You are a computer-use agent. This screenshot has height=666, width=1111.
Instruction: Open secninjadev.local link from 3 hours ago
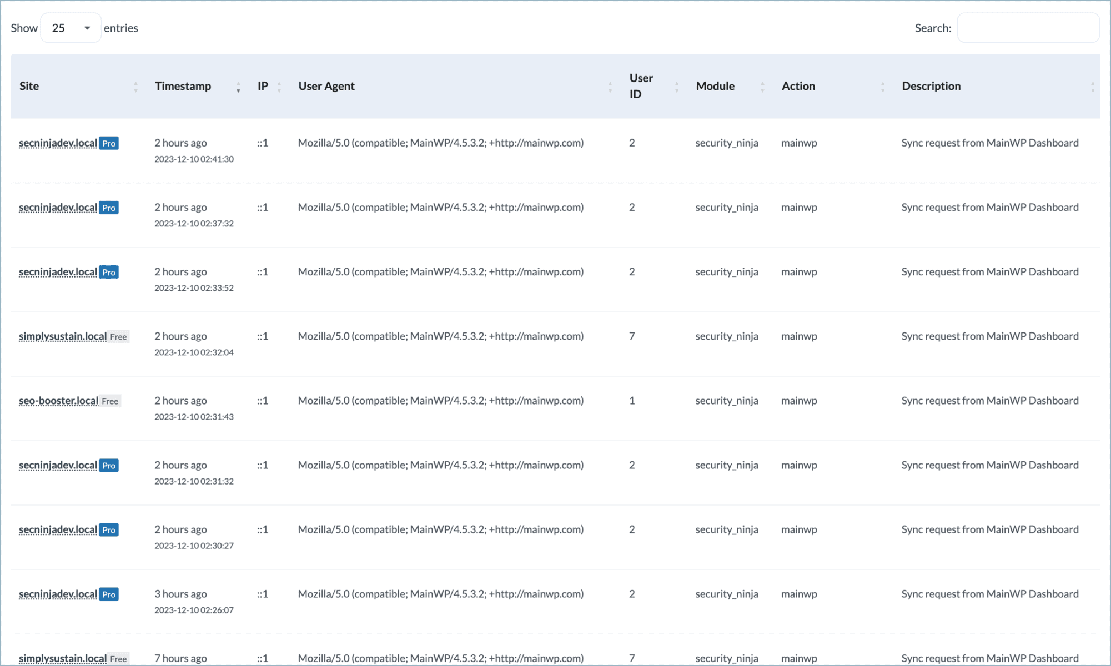point(58,594)
